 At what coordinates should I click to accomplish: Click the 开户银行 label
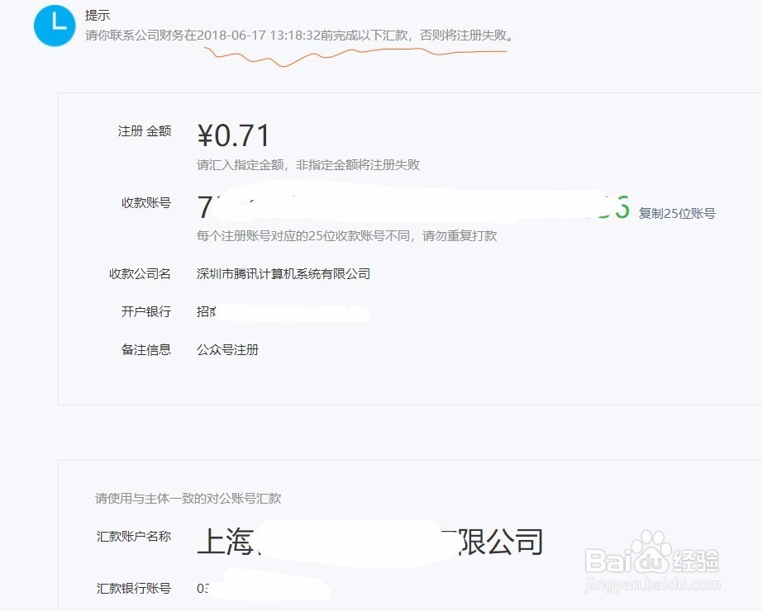pyautogui.click(x=146, y=311)
